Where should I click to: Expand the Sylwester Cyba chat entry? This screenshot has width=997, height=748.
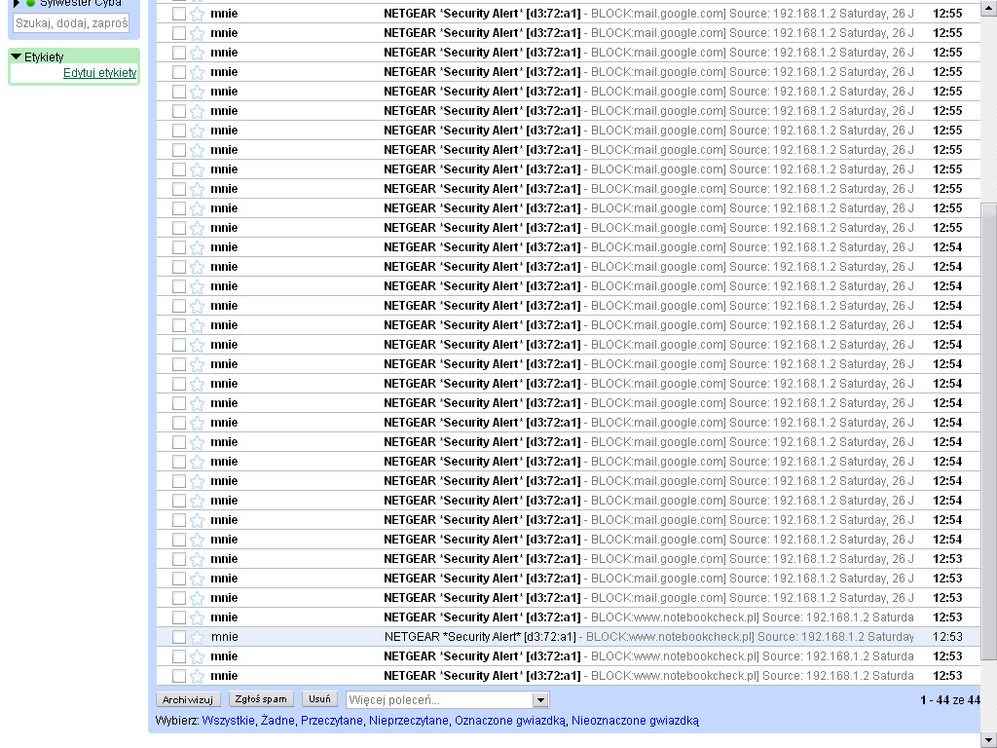[x=18, y=3]
